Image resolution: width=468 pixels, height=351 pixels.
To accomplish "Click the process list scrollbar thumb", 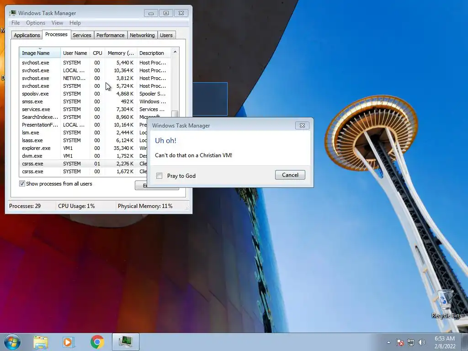I will 175,114.
